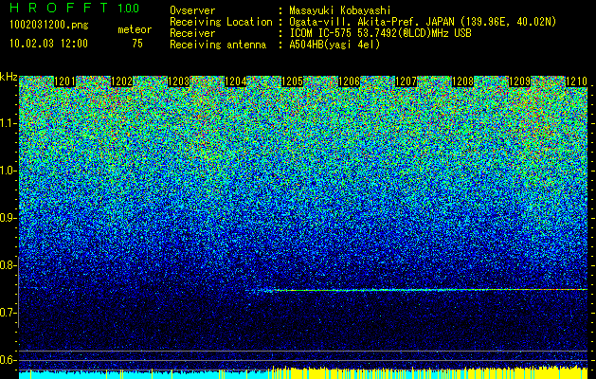Select the 1208 time marker label
596x379 pixels.
point(462,81)
